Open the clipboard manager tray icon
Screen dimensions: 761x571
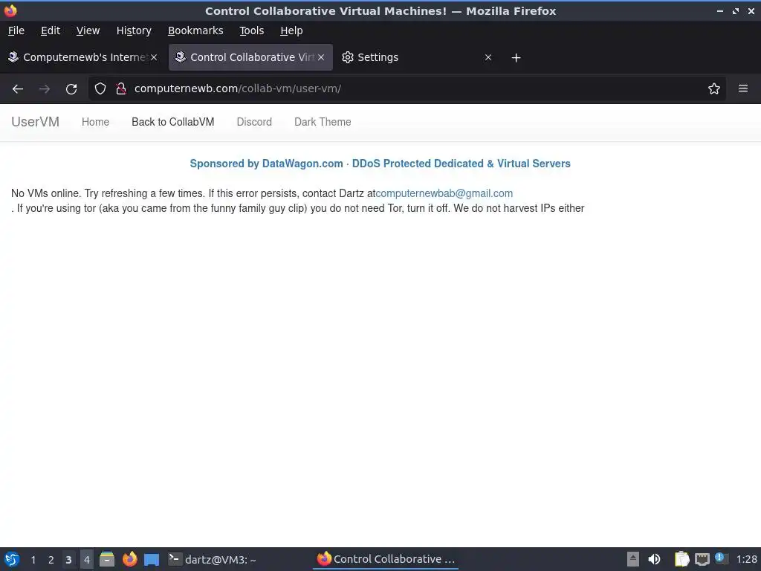[x=681, y=559]
